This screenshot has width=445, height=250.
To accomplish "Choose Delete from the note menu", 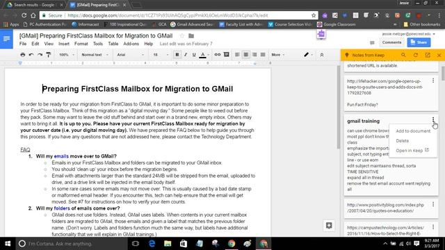I will (413, 141).
